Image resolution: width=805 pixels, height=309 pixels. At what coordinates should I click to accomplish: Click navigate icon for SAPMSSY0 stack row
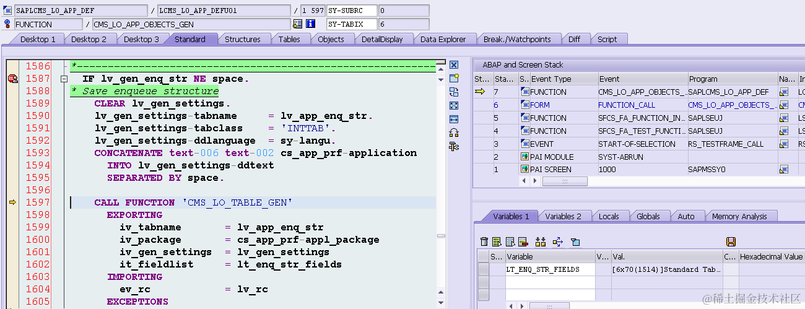tap(784, 170)
